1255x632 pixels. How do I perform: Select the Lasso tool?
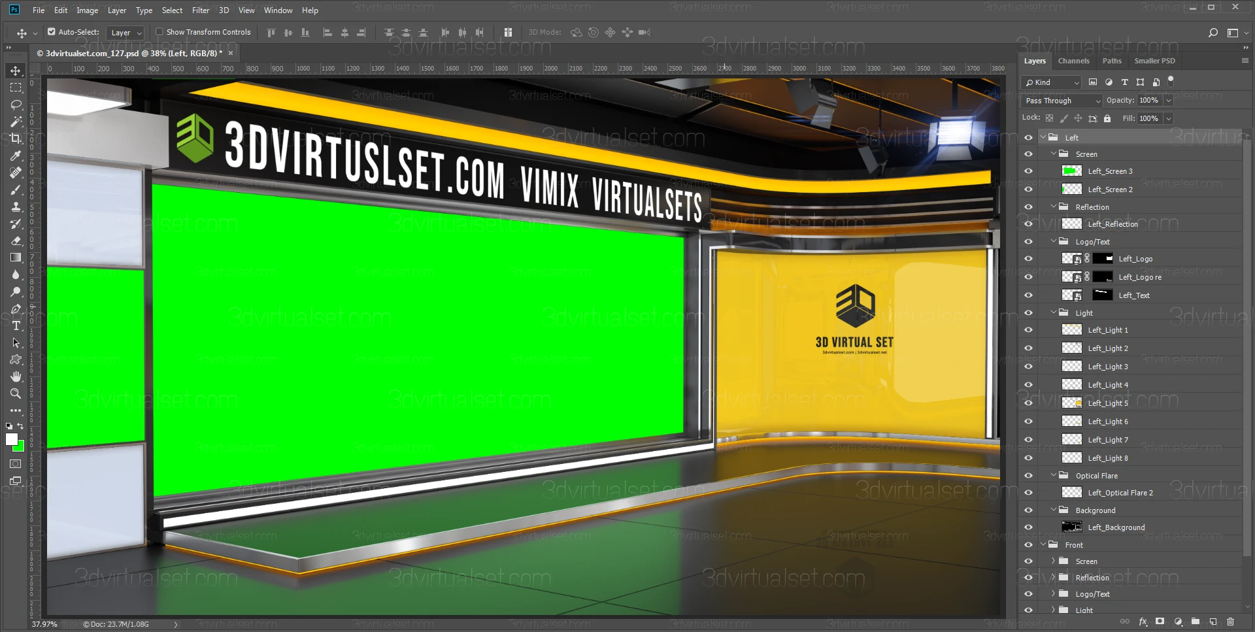(16, 105)
